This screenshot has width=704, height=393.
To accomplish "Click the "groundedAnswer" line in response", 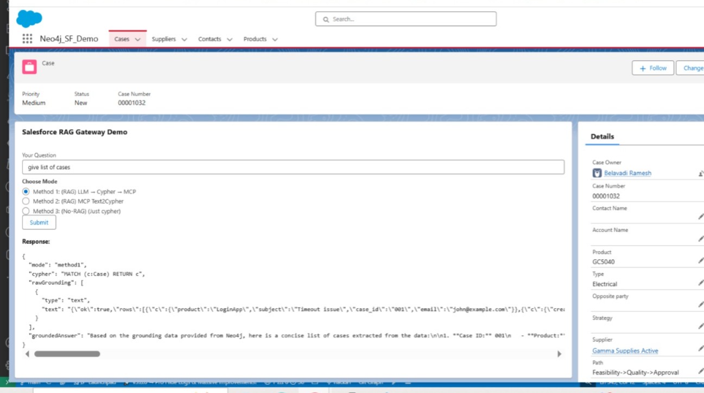I will point(297,335).
